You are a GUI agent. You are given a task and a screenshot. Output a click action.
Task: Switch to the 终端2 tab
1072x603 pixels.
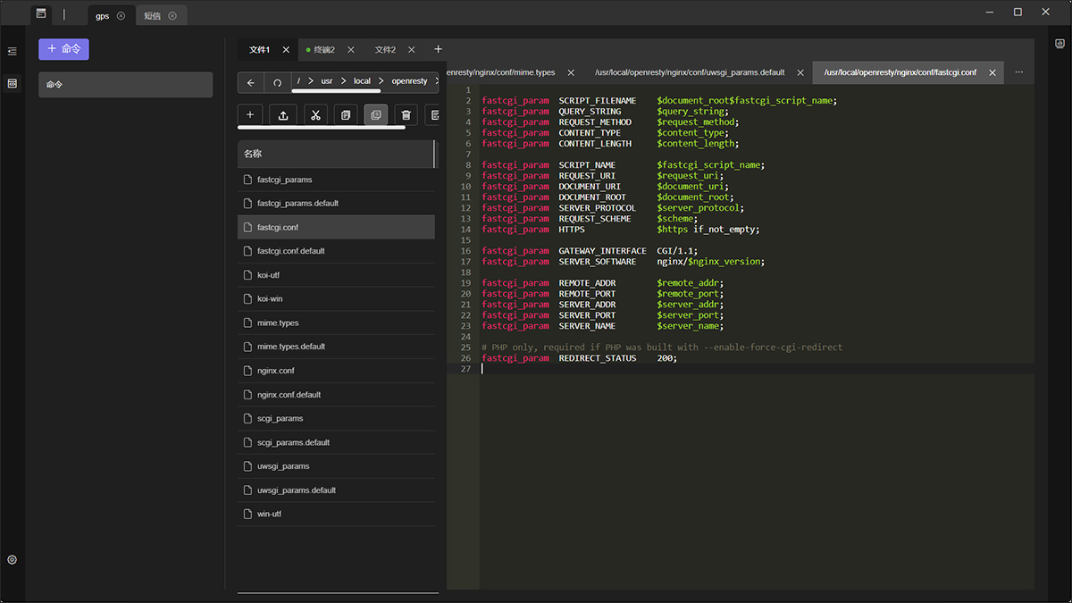pyautogui.click(x=320, y=50)
